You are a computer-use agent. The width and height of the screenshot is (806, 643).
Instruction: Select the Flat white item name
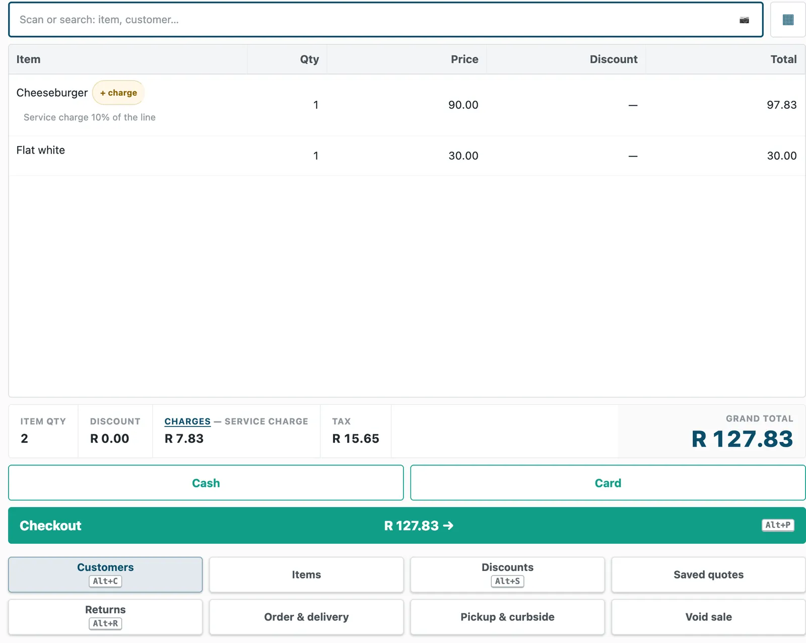click(x=41, y=150)
